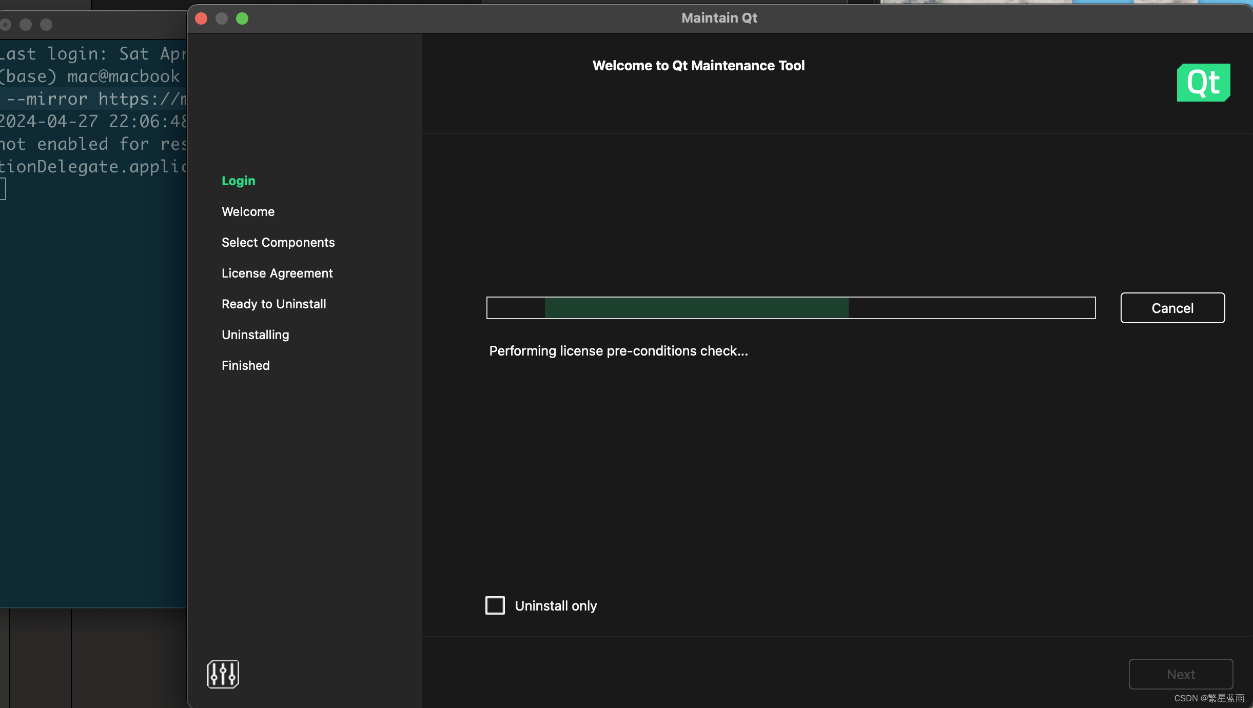
Task: Select the Login step in sidebar
Action: (x=239, y=180)
